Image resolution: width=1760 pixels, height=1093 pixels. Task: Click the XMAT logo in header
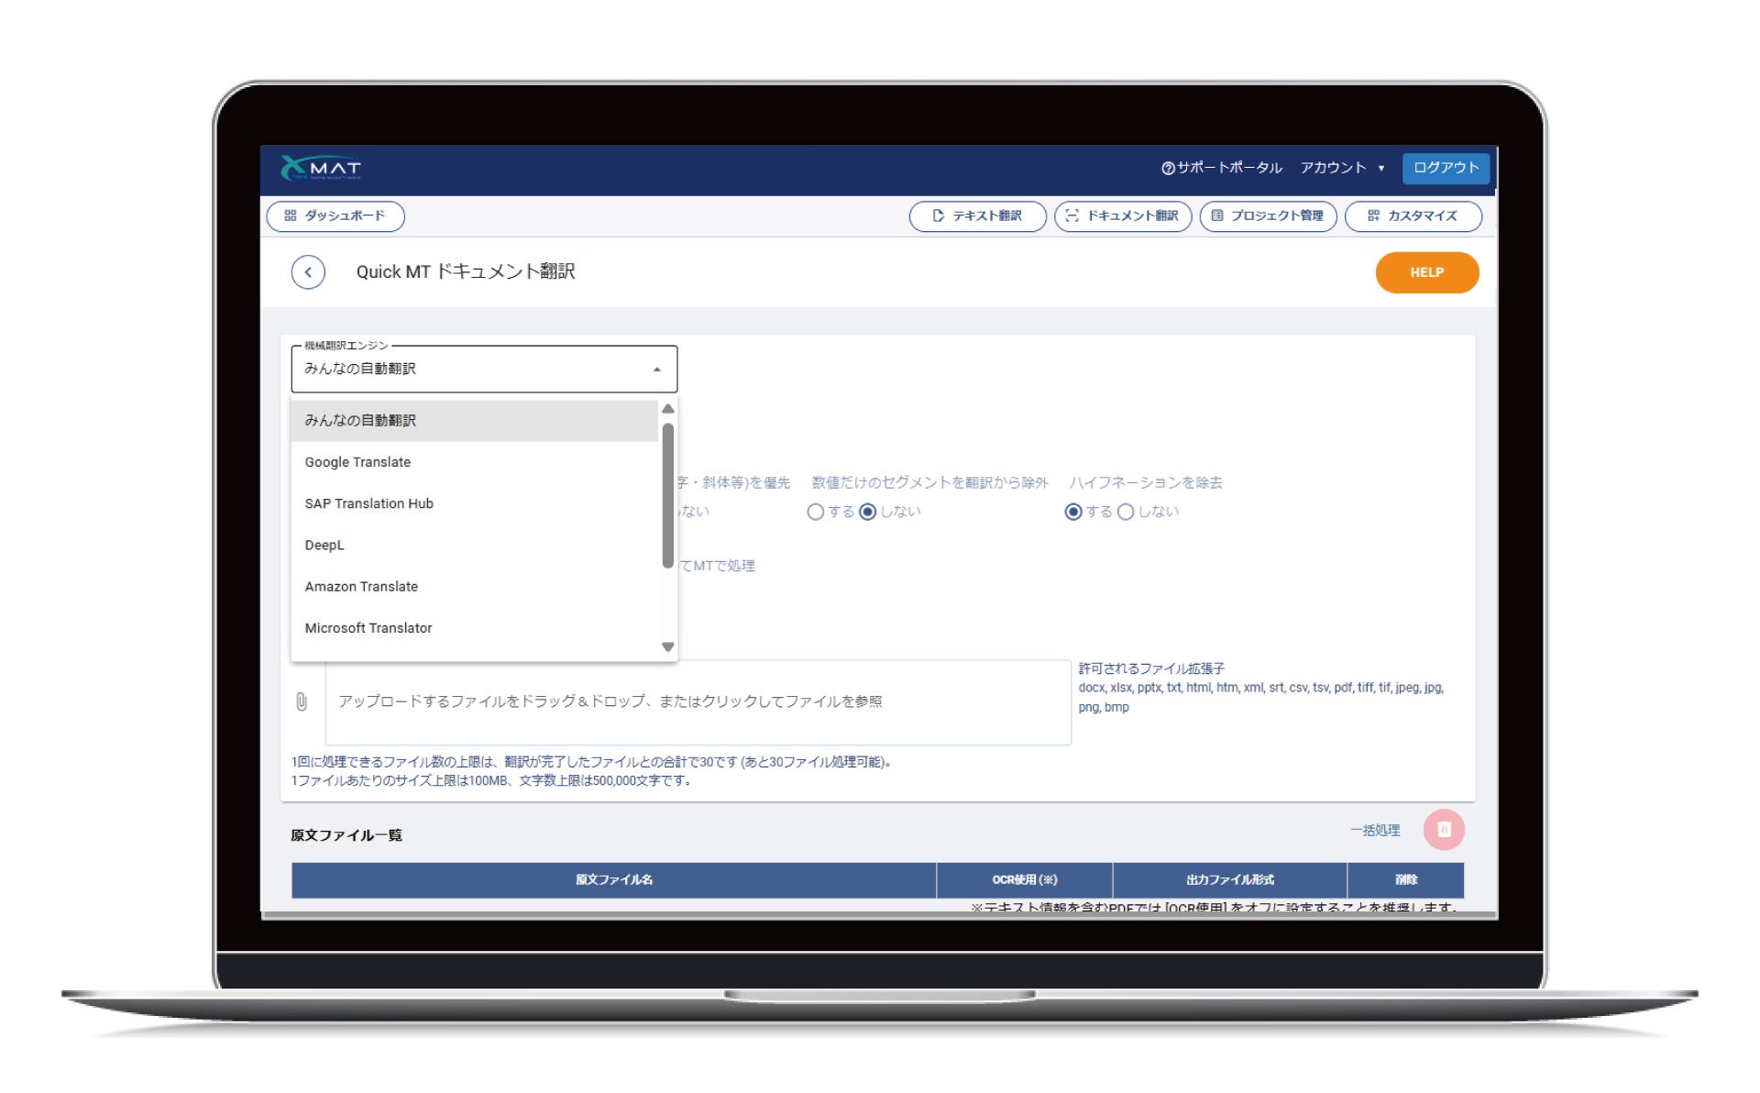[x=321, y=168]
